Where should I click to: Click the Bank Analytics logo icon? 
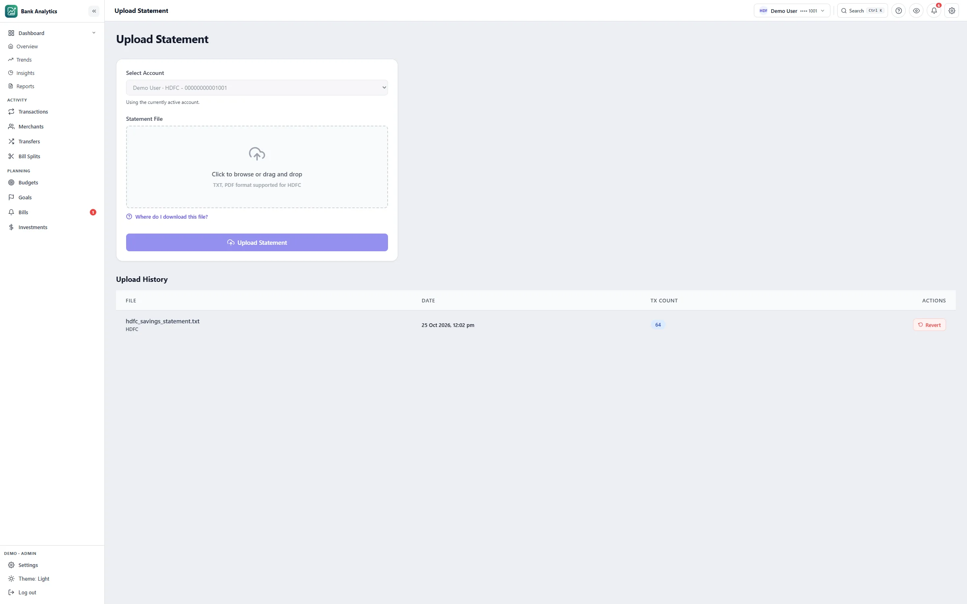(x=11, y=11)
